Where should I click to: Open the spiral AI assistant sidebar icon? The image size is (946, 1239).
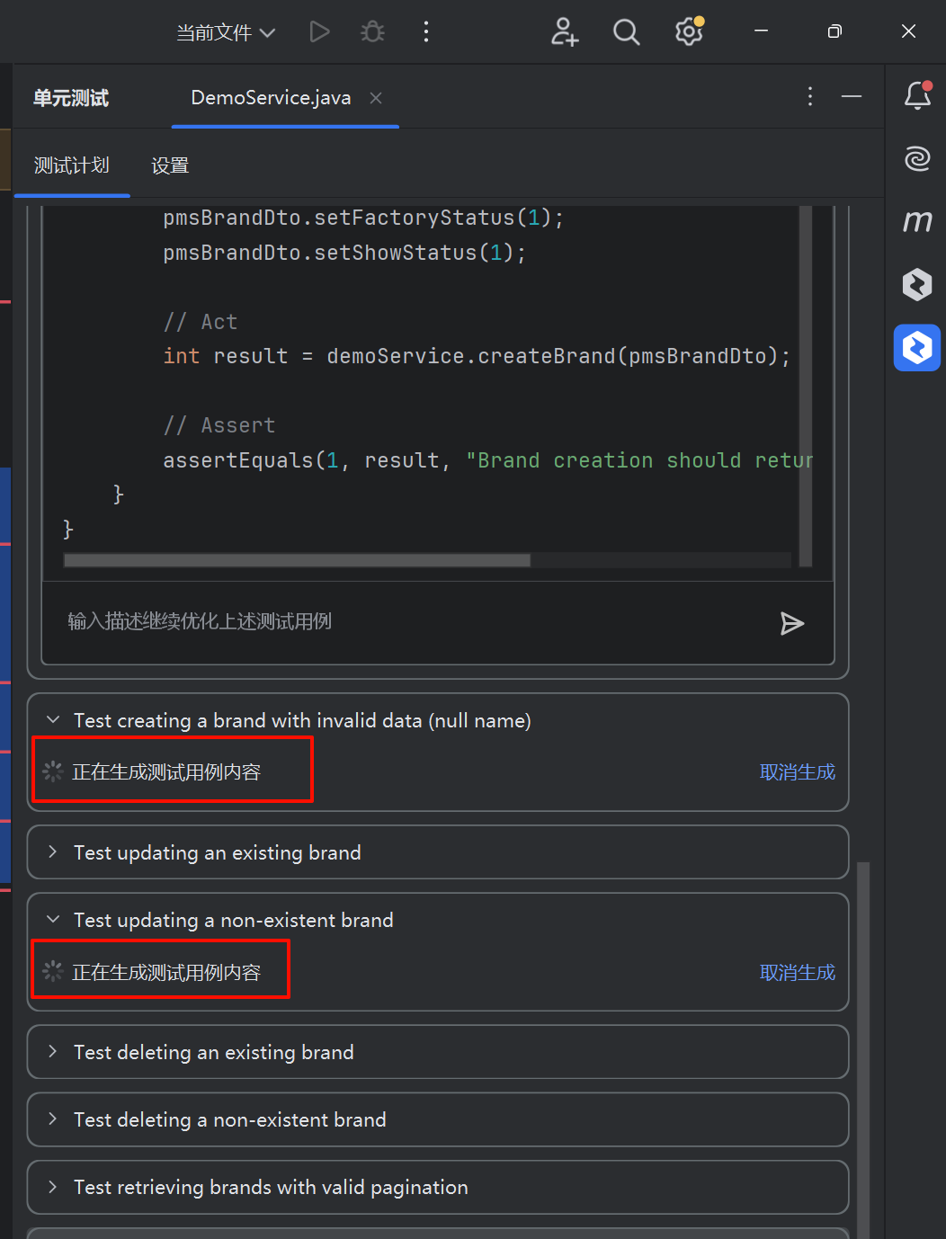pyautogui.click(x=917, y=159)
